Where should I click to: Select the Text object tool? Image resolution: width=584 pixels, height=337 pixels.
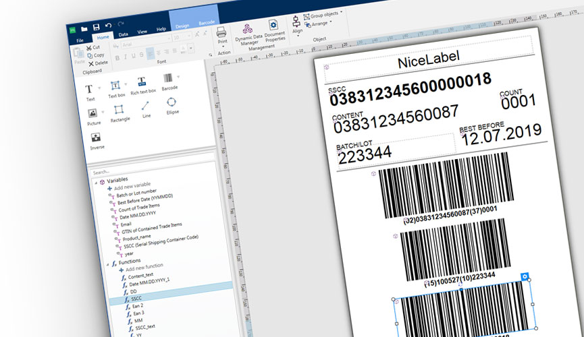(x=90, y=90)
